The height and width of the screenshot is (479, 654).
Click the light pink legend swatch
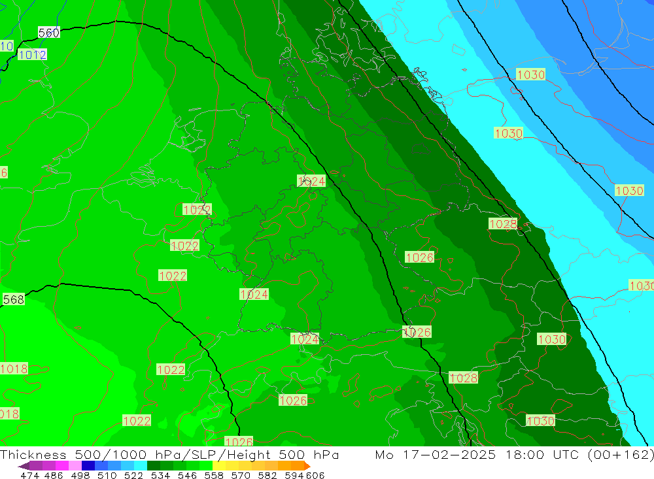coord(75,466)
